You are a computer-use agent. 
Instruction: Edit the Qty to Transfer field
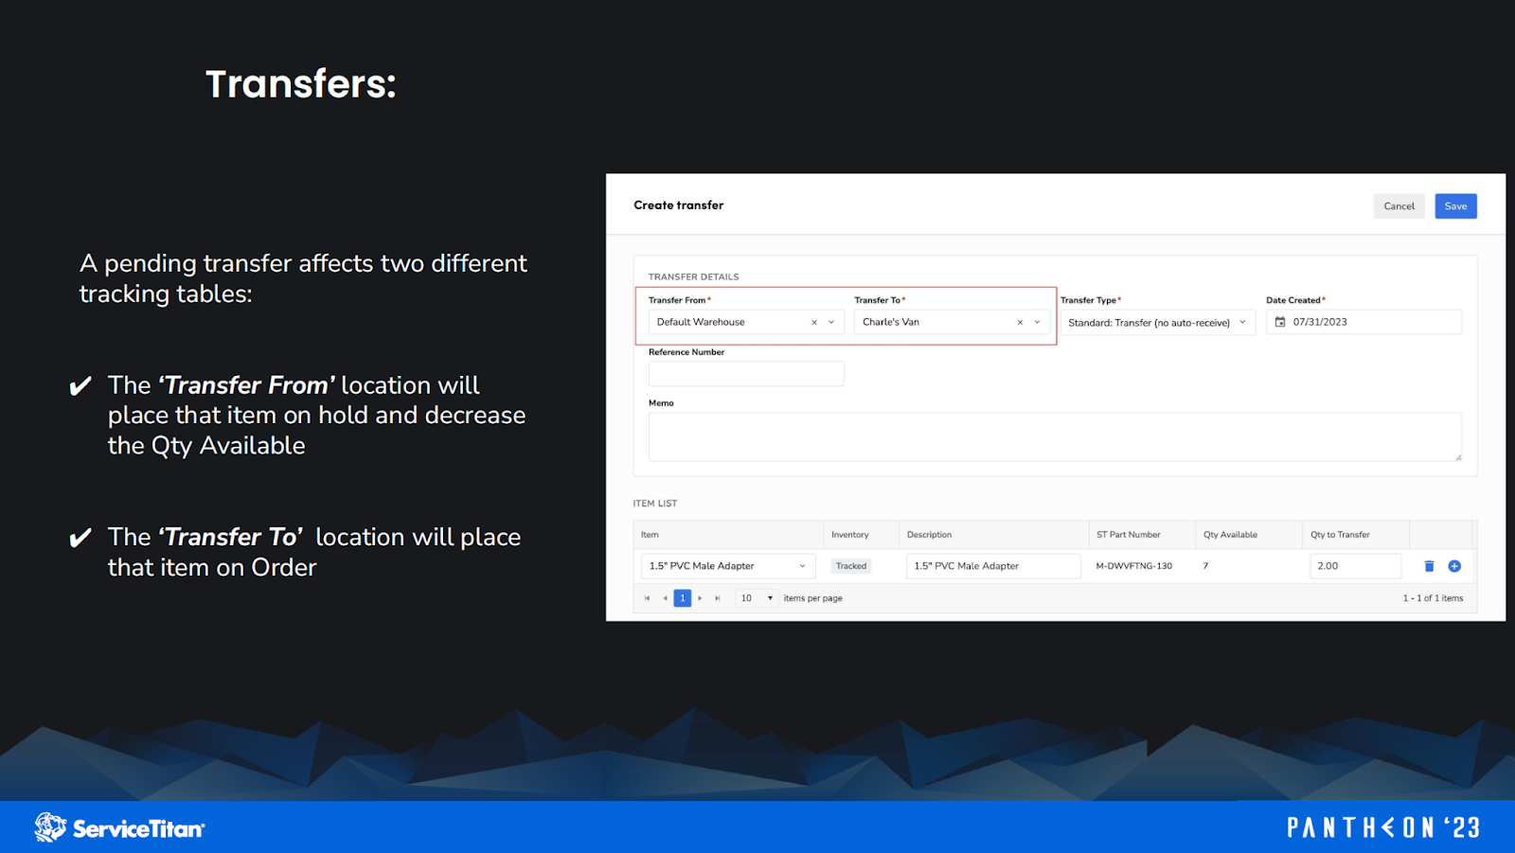point(1355,566)
